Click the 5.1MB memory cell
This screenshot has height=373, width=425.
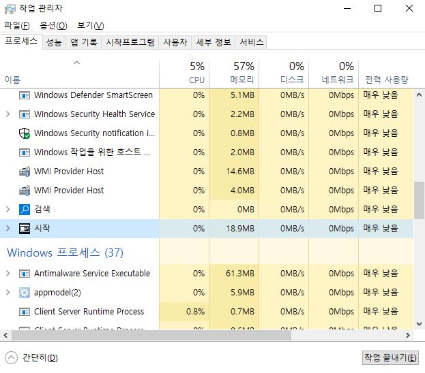pyautogui.click(x=234, y=95)
